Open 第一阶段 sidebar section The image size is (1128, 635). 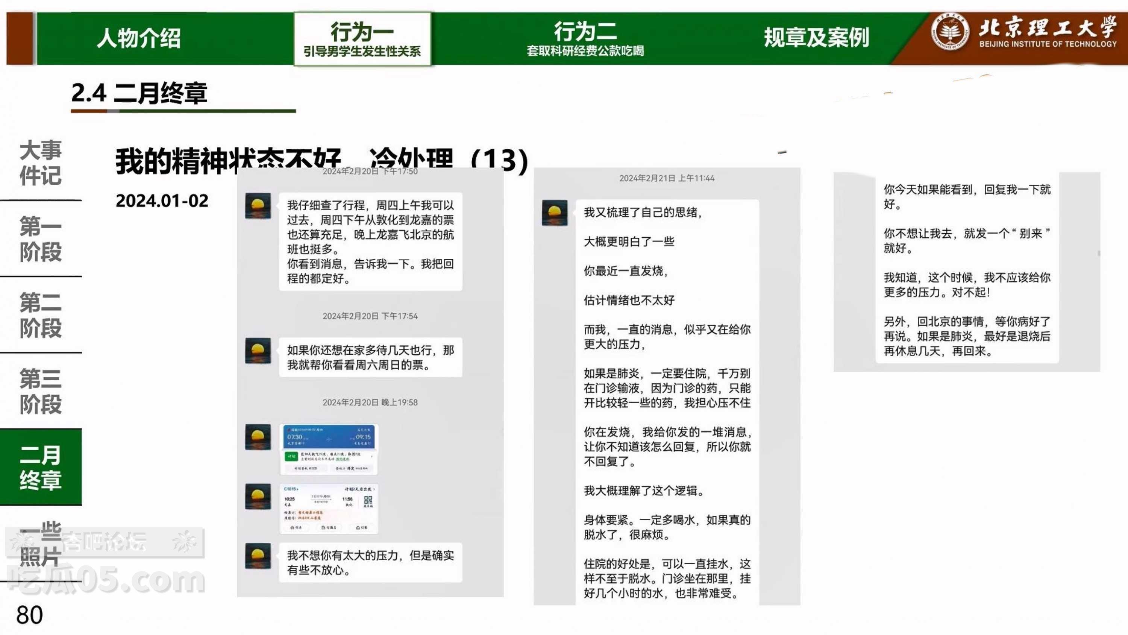pyautogui.click(x=40, y=239)
